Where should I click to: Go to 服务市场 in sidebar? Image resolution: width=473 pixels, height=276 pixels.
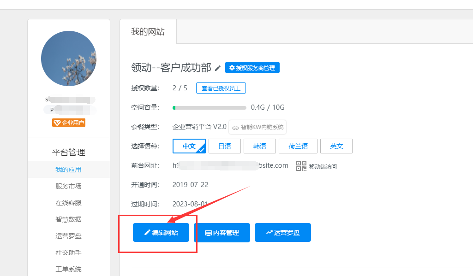(x=68, y=186)
